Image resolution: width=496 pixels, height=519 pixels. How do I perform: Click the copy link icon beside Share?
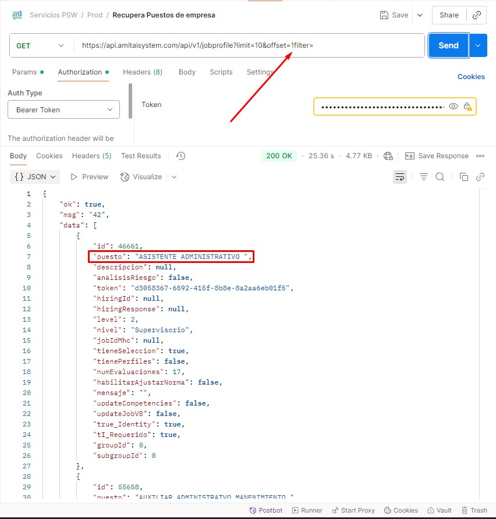(477, 15)
